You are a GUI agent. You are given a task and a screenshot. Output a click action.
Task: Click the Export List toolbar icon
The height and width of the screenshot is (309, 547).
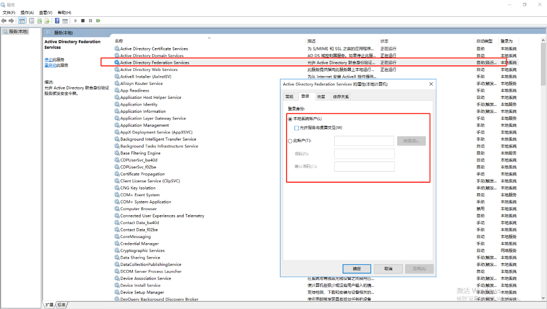[47, 21]
